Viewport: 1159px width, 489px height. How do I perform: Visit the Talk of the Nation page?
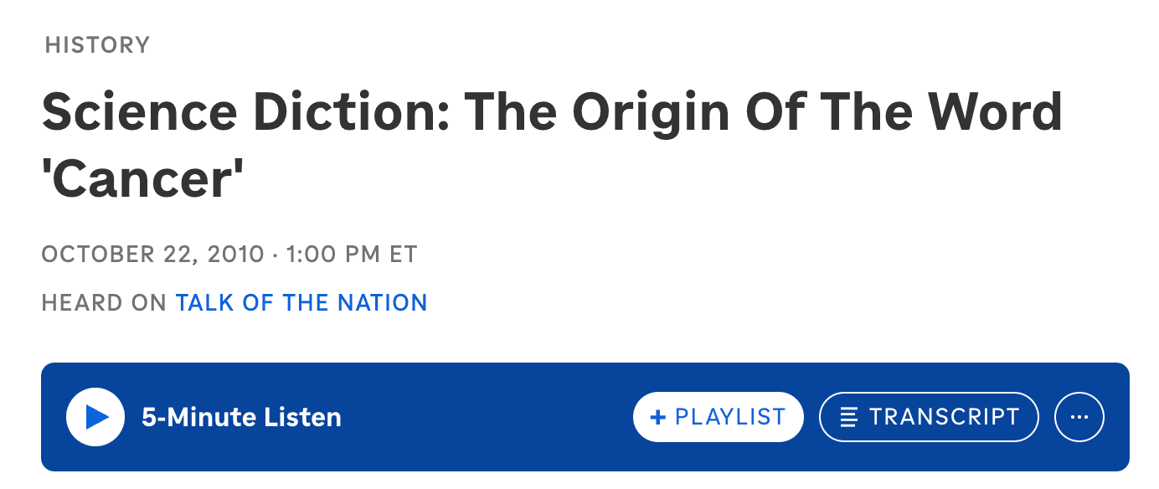(301, 302)
